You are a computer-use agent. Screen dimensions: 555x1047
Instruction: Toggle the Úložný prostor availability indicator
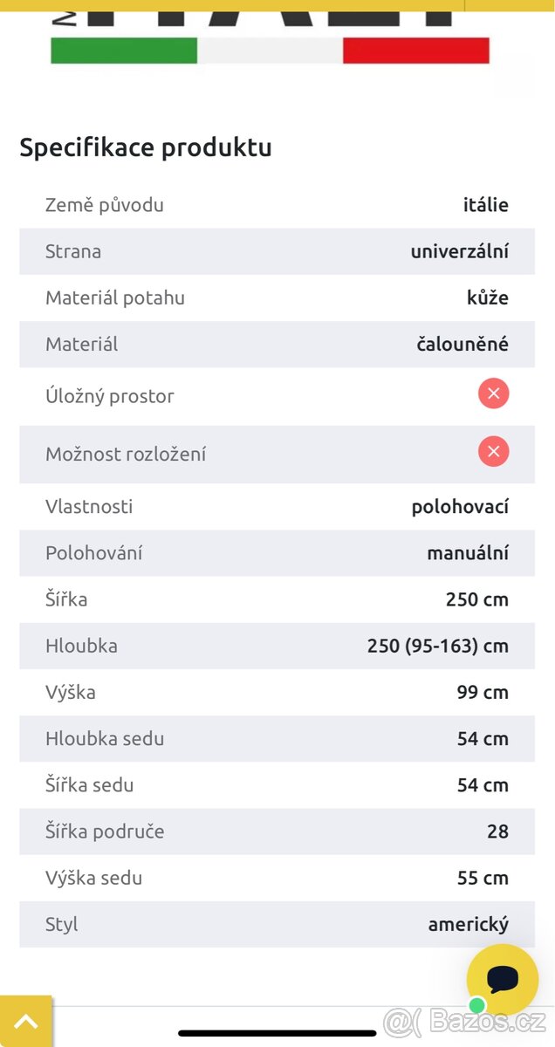click(493, 393)
